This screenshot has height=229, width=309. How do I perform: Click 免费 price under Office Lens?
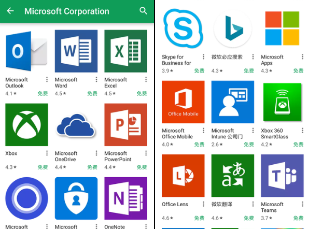pos(200,218)
